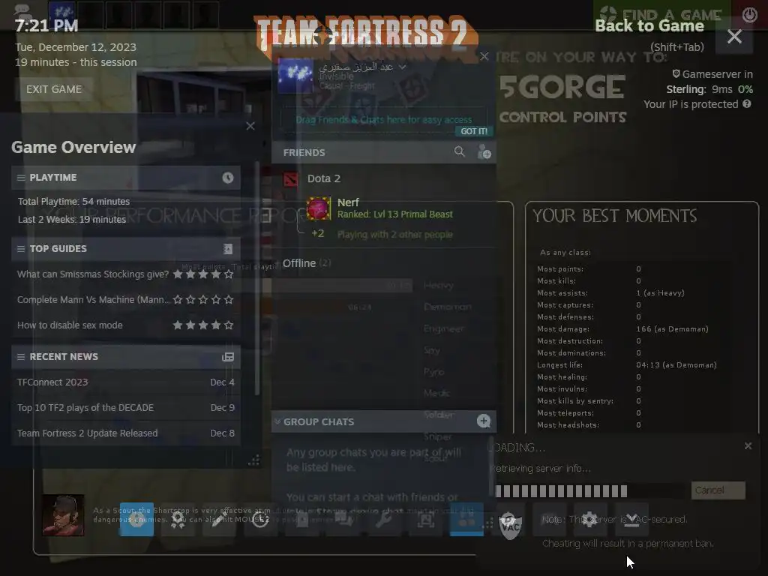Image resolution: width=768 pixels, height=576 pixels.
Task: Click Longest life: 04:13 (as Demoman)
Action: click(x=626, y=365)
